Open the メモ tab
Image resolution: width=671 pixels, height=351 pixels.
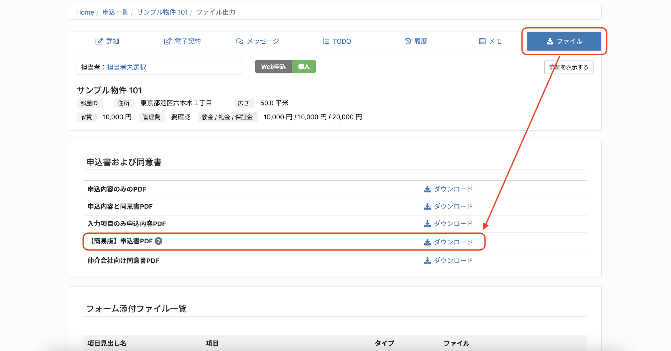pos(490,41)
